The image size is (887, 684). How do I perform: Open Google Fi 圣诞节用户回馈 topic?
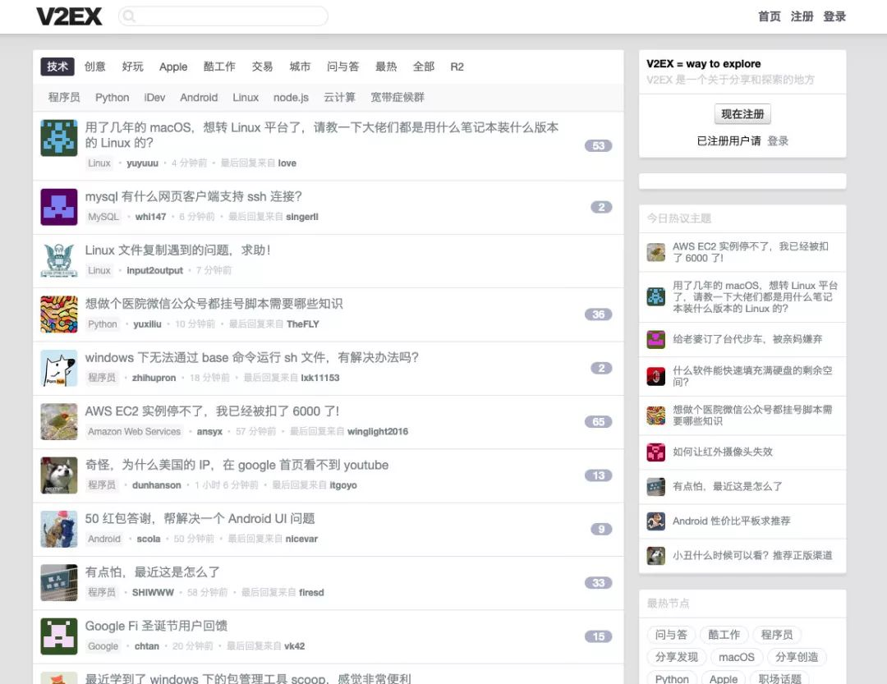point(156,626)
